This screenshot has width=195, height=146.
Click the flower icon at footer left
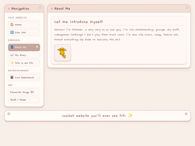[9, 114]
